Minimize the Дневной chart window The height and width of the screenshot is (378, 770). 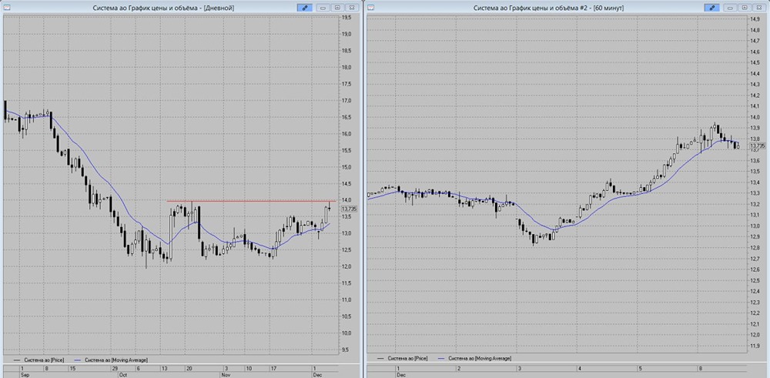click(x=323, y=8)
